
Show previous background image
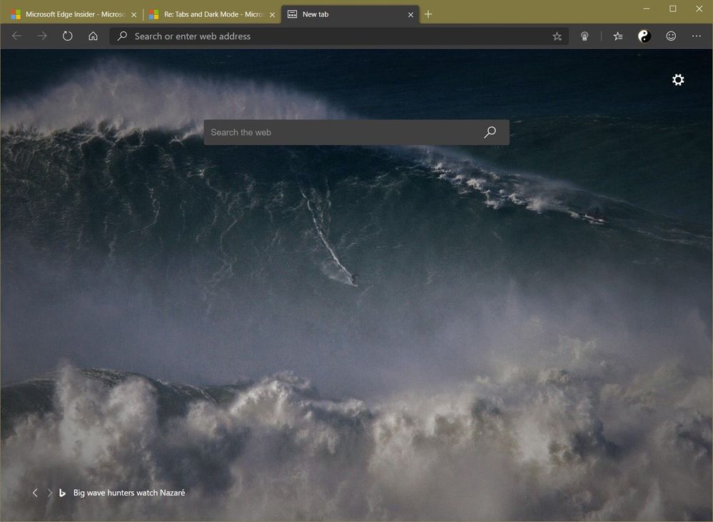click(35, 493)
